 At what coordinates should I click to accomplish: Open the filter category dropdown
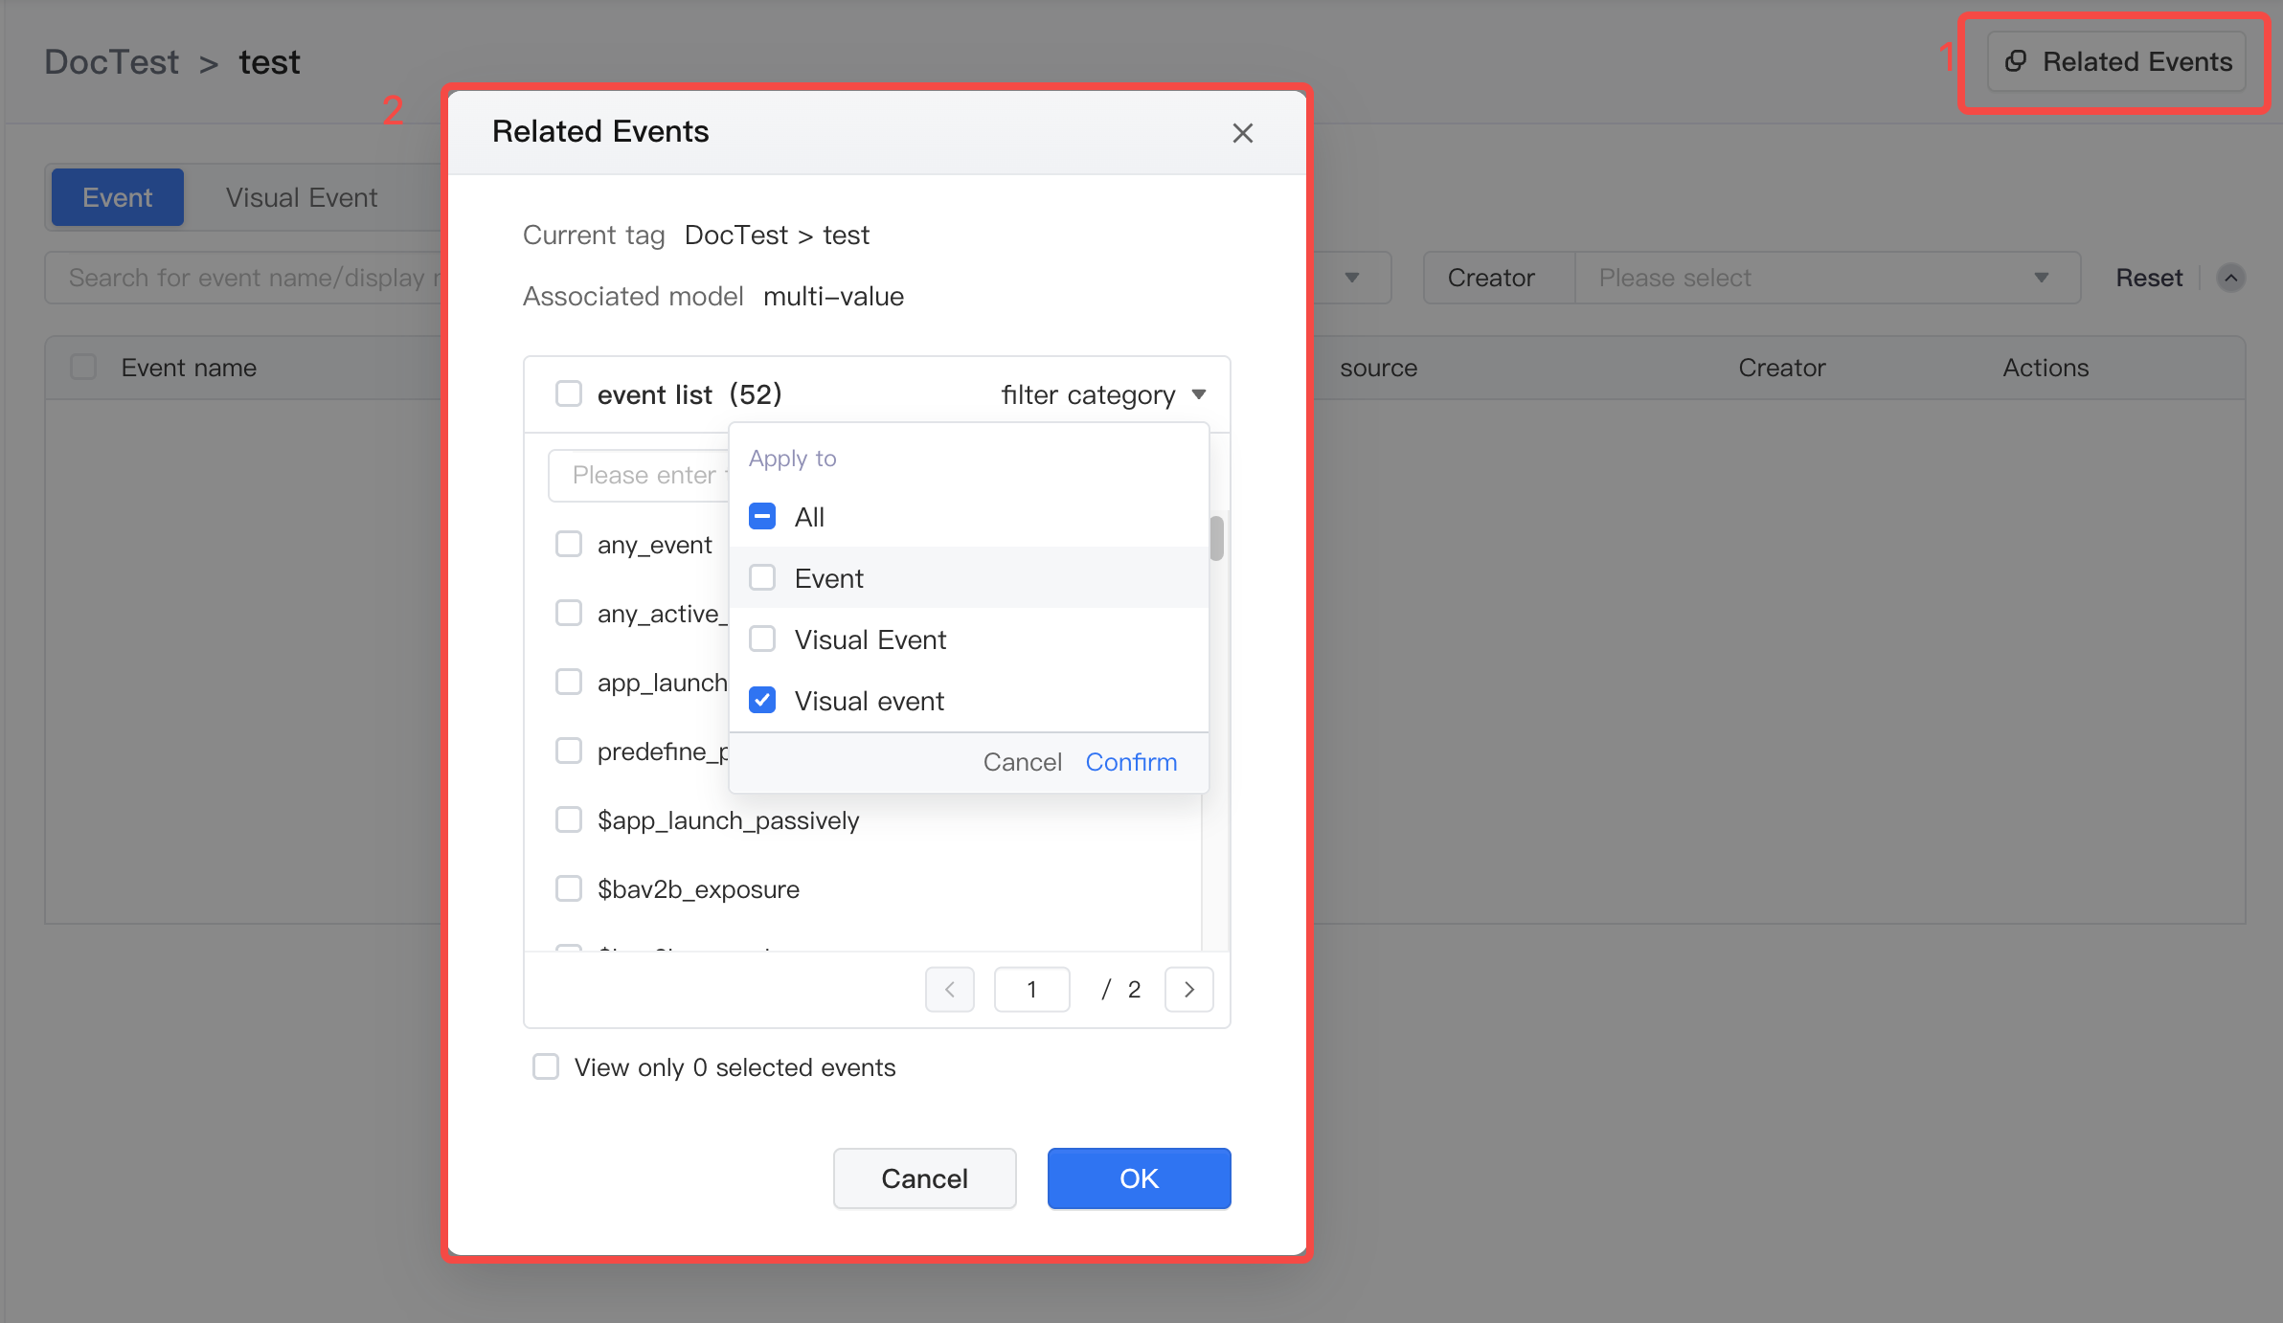pos(1103,394)
